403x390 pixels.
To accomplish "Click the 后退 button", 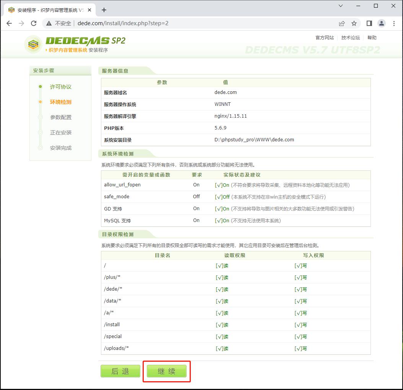I will pyautogui.click(x=120, y=371).
